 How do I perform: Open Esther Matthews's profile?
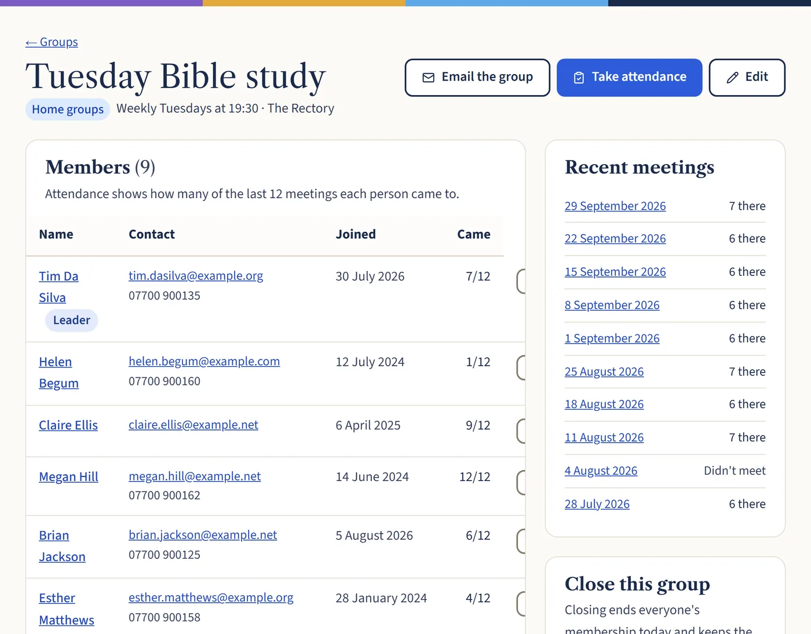pos(67,609)
